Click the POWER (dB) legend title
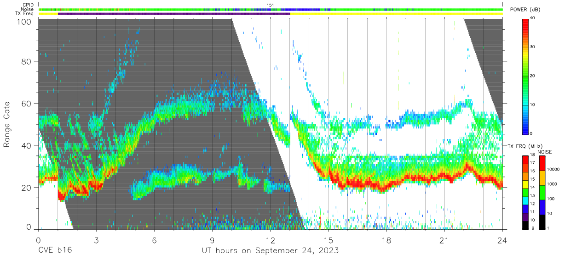The image size is (565, 260). 525,10
